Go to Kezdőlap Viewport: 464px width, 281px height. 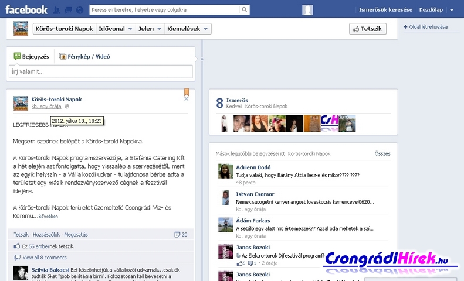click(x=431, y=10)
